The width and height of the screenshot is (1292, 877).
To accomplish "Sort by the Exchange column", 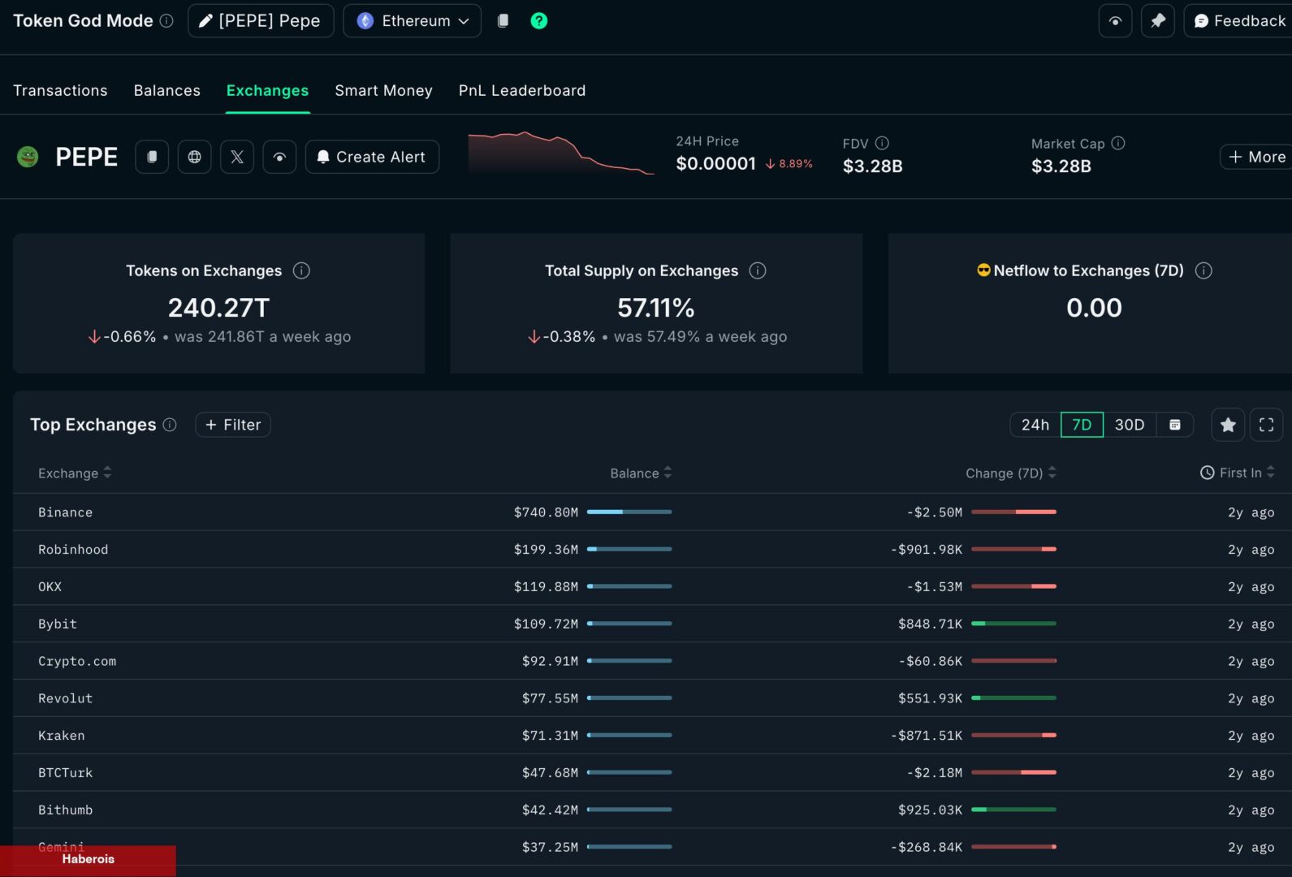I will tap(75, 473).
